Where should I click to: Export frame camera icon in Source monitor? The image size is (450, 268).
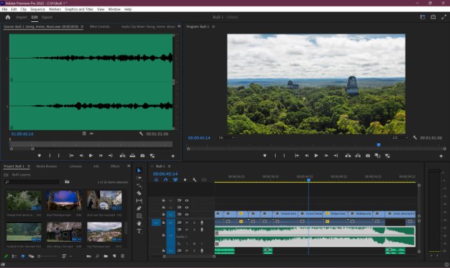click(x=142, y=156)
